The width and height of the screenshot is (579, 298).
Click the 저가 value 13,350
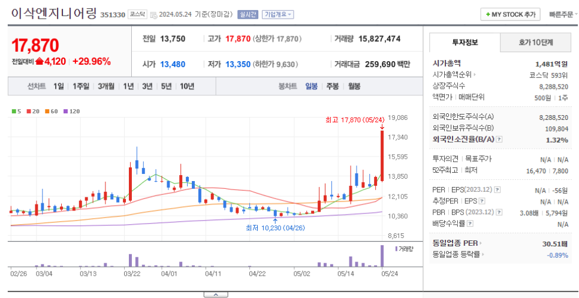(x=238, y=64)
